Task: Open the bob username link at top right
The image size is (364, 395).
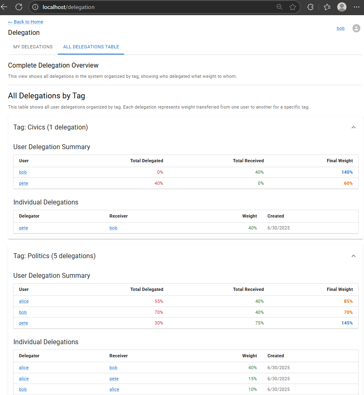Action: [x=341, y=28]
